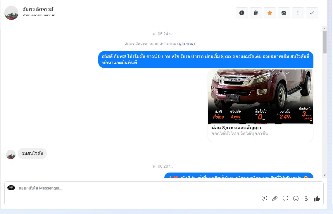Mark conversation as spam icon
This screenshot has height=214, width=333.
242,13
